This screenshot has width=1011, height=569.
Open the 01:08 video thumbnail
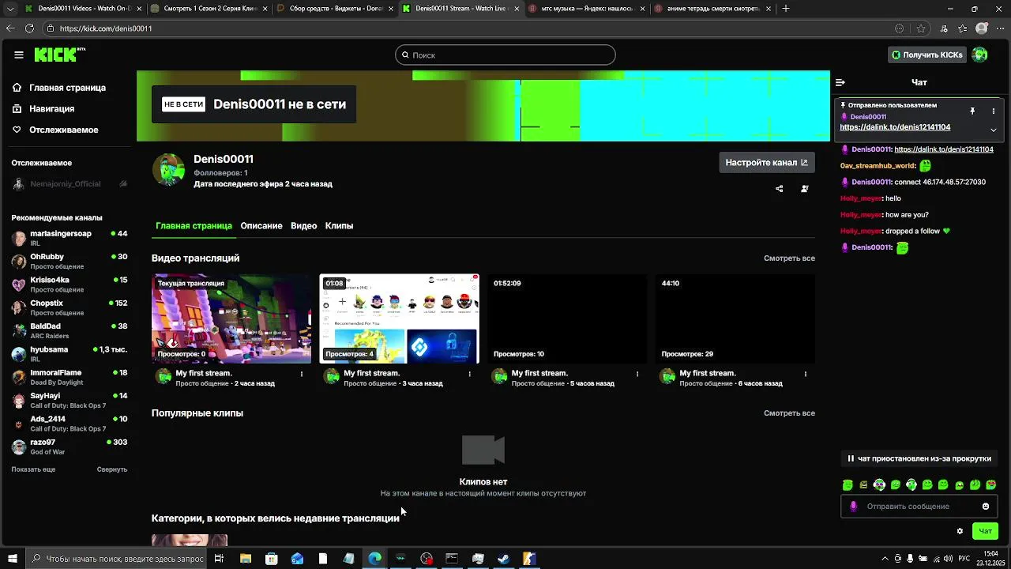pyautogui.click(x=399, y=318)
